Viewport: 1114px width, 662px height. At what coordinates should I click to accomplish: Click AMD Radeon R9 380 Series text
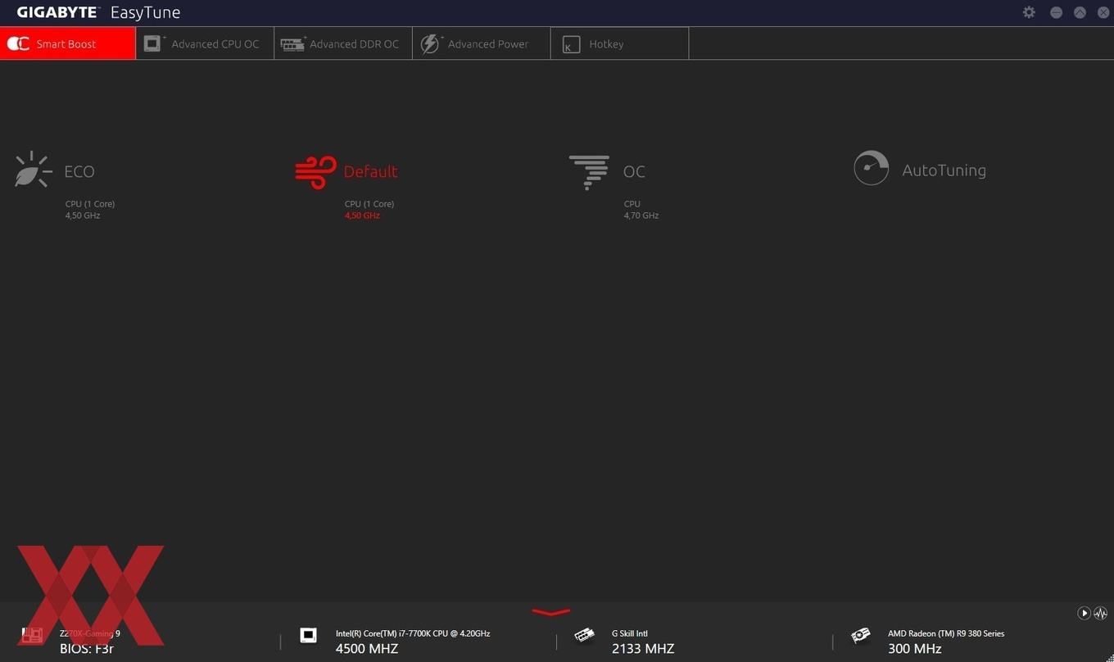point(946,633)
